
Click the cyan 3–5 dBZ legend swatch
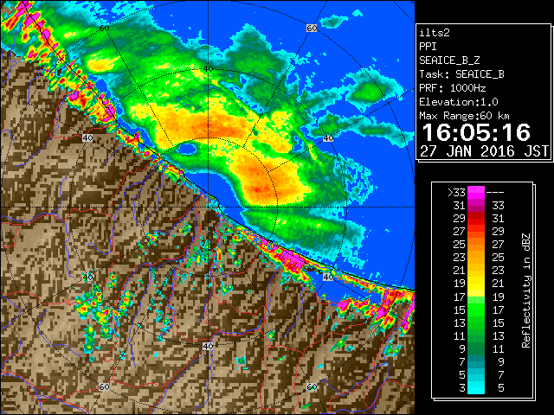pyautogui.click(x=476, y=387)
